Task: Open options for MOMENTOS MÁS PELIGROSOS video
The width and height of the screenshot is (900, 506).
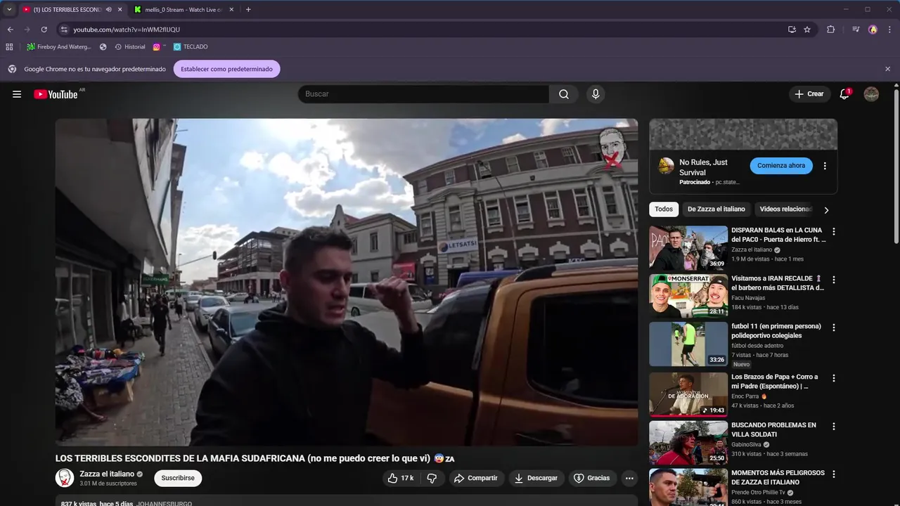Action: click(x=834, y=474)
